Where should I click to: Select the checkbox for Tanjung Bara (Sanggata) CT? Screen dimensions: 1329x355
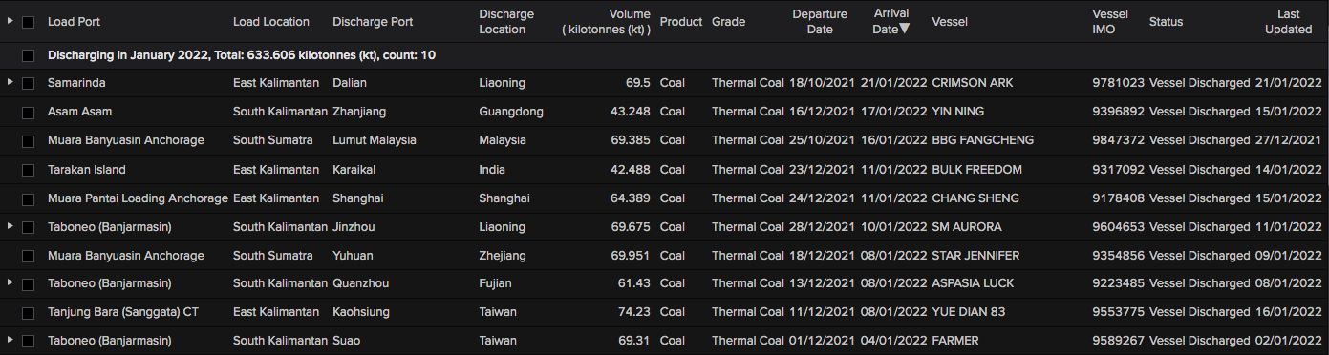click(28, 313)
